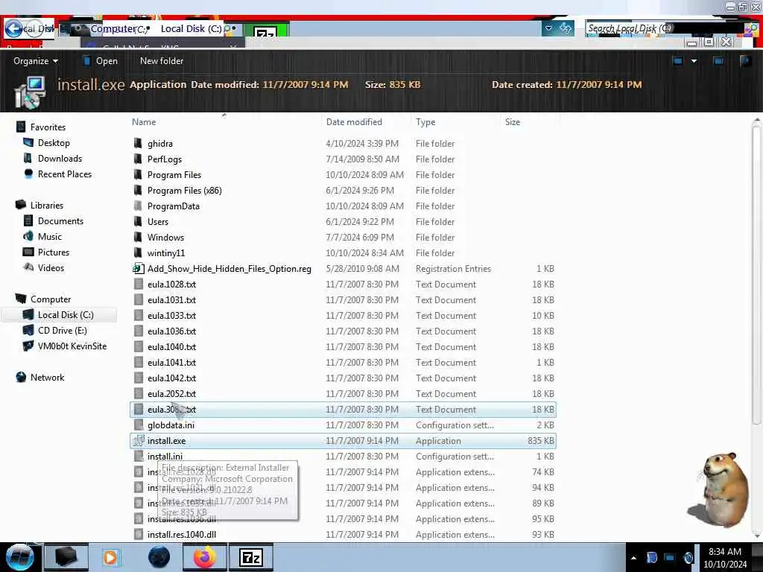Viewport: 763px width, 572px height.
Task: Select Network in the navigation pane
Action: [x=47, y=378]
